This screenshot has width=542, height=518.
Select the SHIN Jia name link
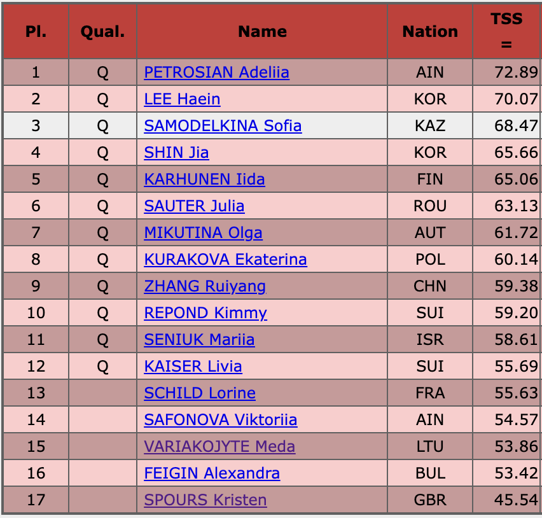point(176,153)
